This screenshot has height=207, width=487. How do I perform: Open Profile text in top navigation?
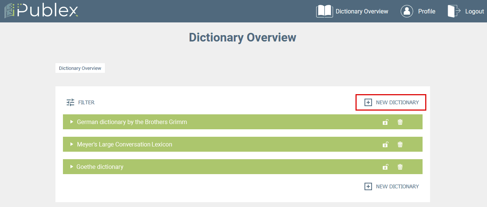click(x=427, y=11)
